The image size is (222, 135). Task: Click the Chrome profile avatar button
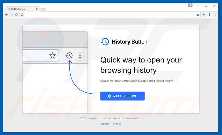point(191,5)
